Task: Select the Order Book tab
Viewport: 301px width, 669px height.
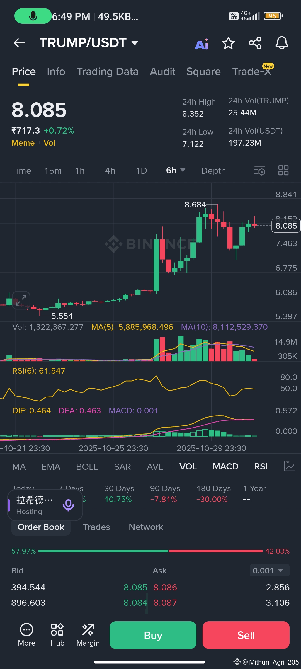Action: point(41,527)
